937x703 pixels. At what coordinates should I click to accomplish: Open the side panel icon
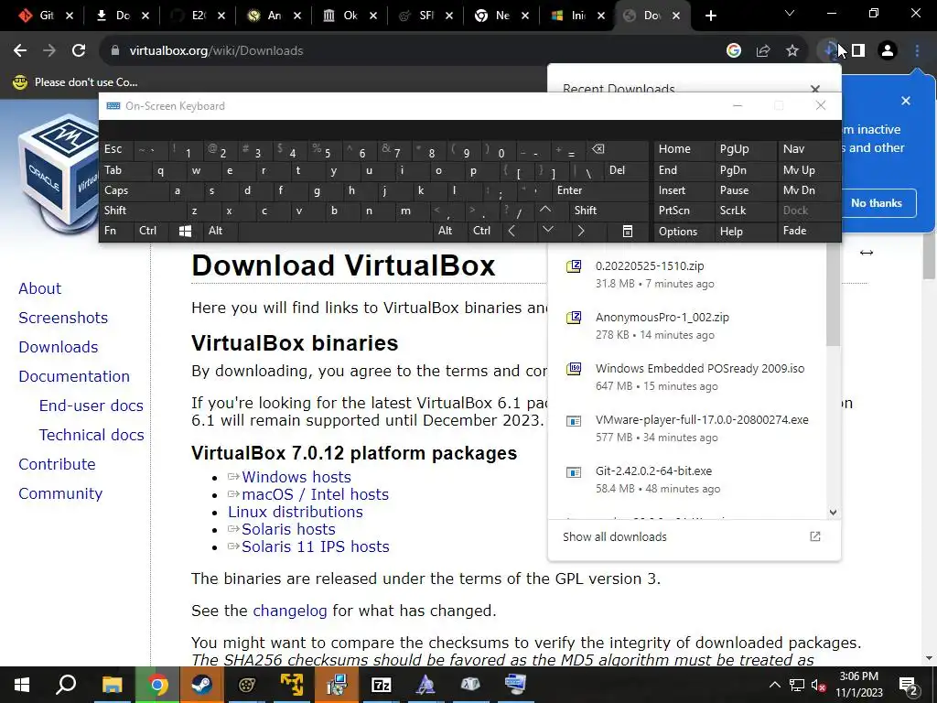pyautogui.click(x=858, y=51)
